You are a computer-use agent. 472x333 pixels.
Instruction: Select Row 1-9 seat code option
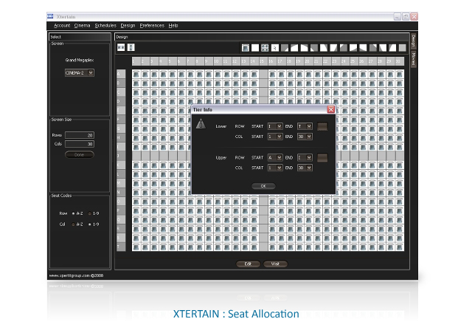tap(90, 213)
